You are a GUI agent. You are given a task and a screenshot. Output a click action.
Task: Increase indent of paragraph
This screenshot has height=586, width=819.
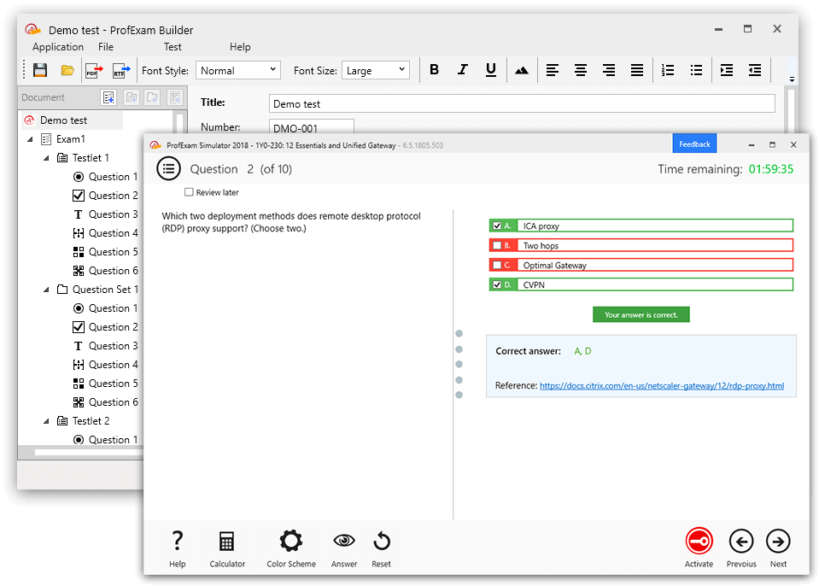tap(727, 70)
